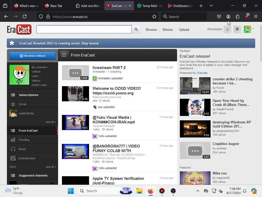
Task: Open the Open Your Heart thumbnail
Action: coord(195,107)
